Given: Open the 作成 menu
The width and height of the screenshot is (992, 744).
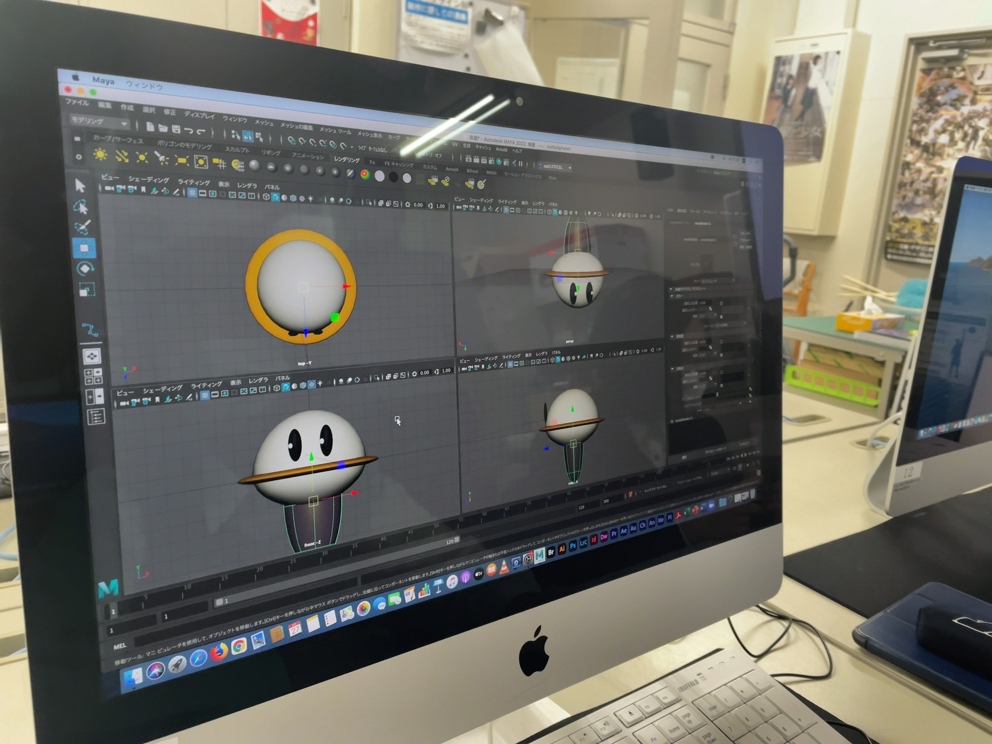Looking at the screenshot, I should [127, 107].
